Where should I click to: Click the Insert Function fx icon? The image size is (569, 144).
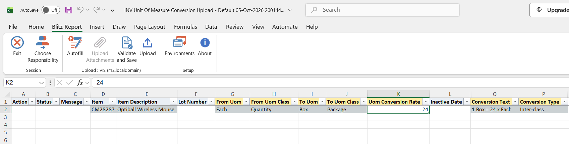click(x=80, y=83)
